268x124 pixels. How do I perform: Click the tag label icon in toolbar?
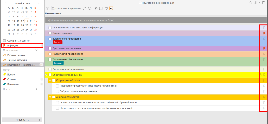[x=84, y=8]
